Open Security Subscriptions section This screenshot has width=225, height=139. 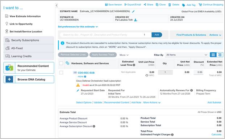[29, 40]
